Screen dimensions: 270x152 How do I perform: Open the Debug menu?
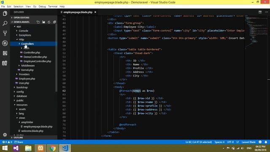(x=42, y=7)
